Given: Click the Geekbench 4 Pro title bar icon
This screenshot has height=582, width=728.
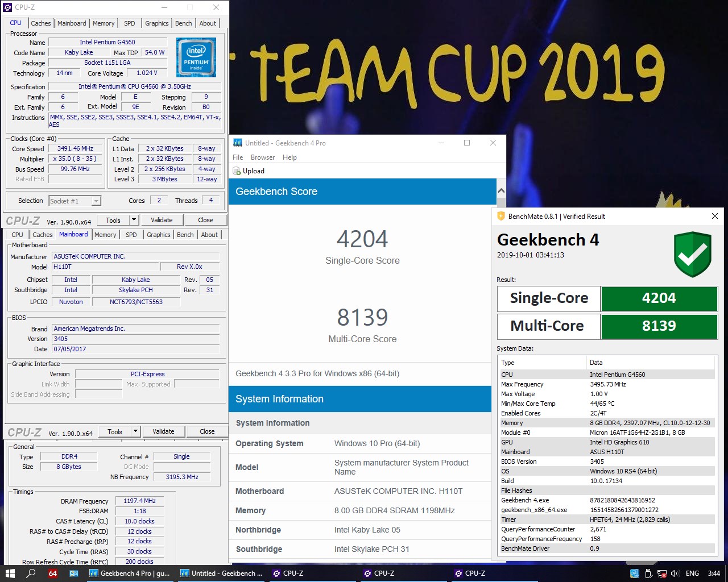Looking at the screenshot, I should (x=237, y=143).
